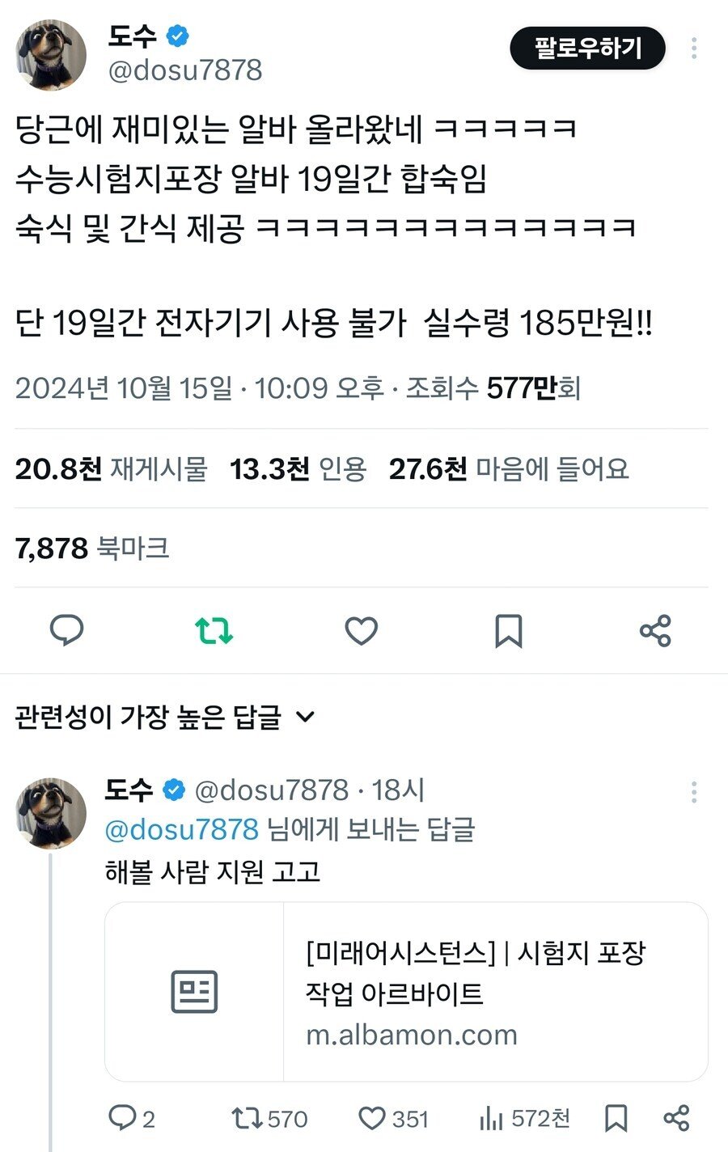Open the albamon.com link card
The image size is (728, 1152).
tap(406, 992)
